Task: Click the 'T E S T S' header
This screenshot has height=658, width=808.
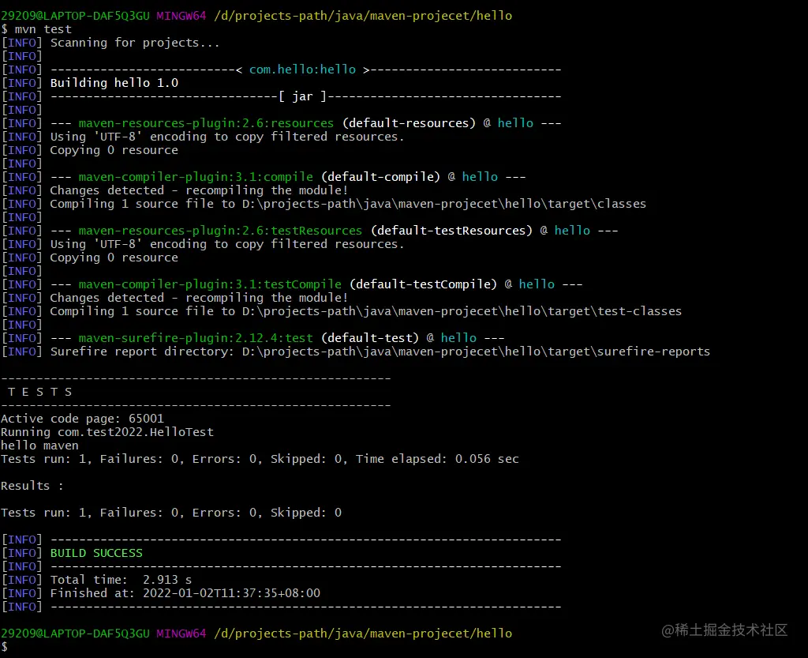Action: tap(39, 392)
